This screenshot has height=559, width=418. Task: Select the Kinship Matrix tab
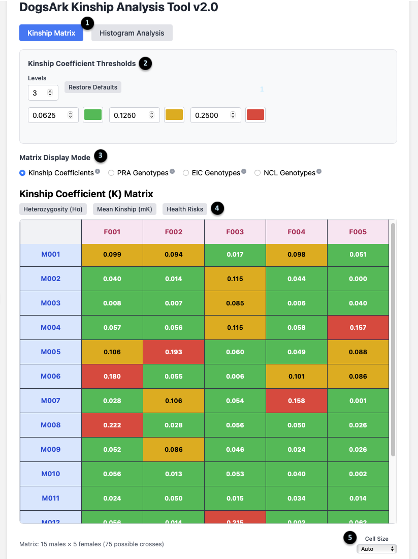(51, 33)
